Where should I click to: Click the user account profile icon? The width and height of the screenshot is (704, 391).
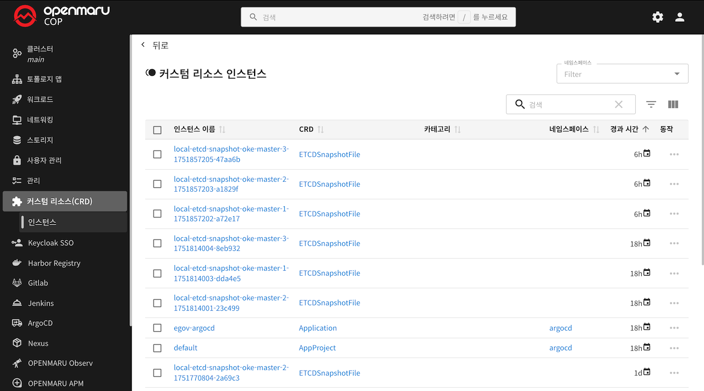click(680, 17)
